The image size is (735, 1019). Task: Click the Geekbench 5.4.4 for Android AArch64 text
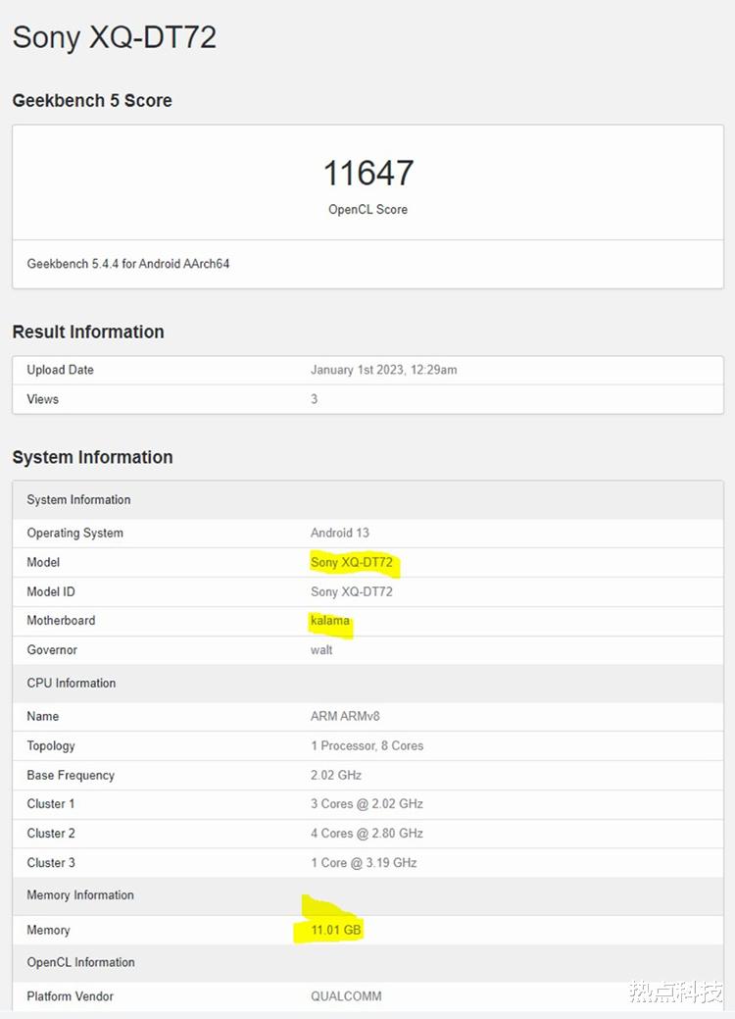pos(128,264)
